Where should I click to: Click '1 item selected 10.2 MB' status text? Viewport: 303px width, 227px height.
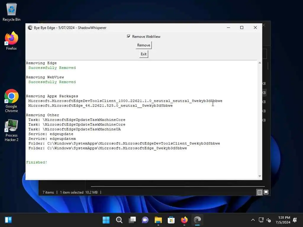(79, 192)
